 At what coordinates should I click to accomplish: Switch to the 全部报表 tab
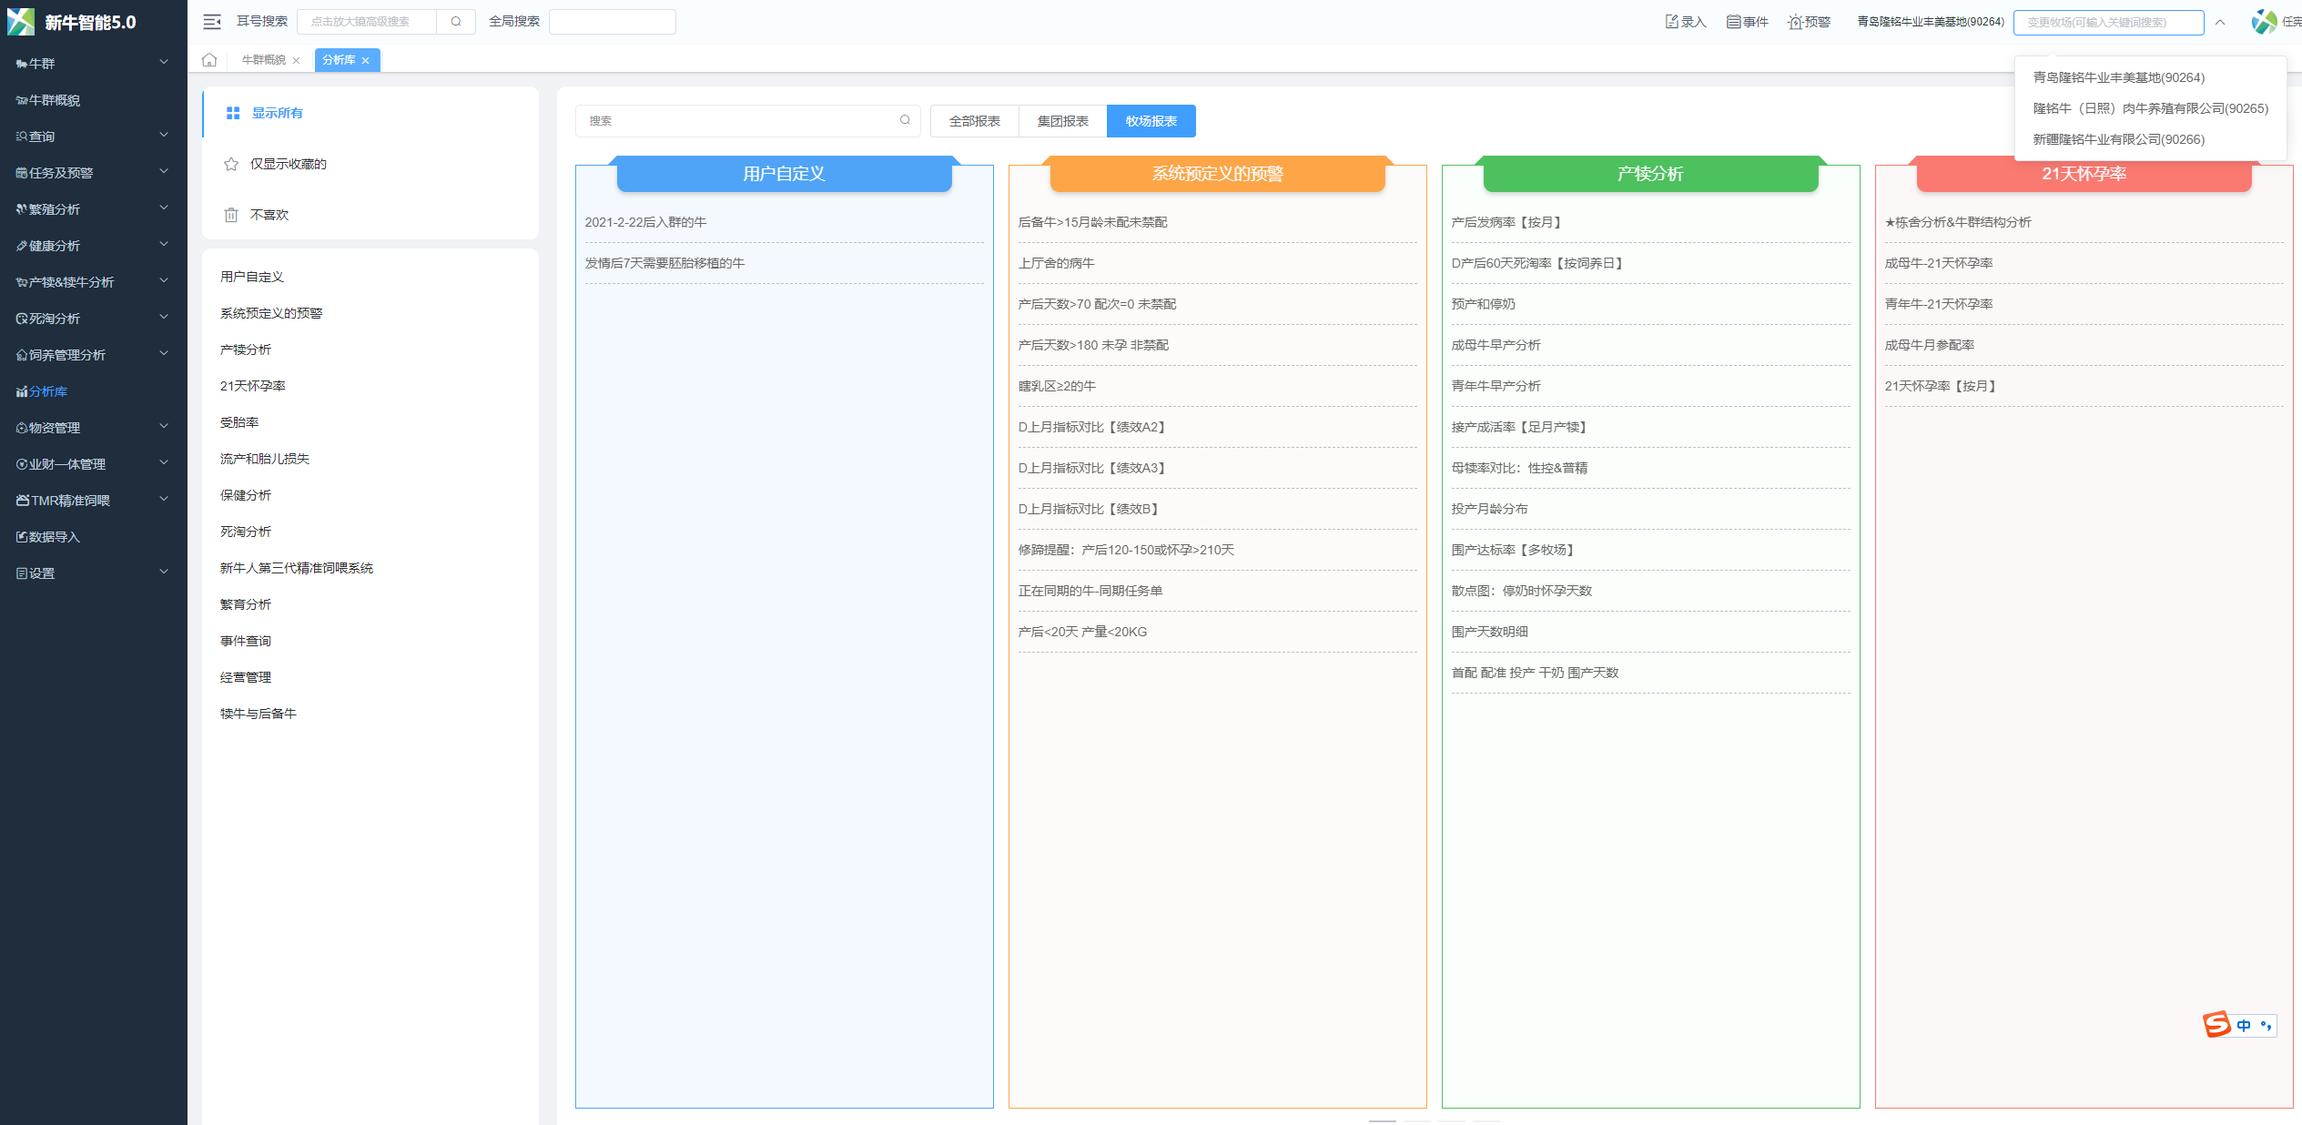(974, 121)
